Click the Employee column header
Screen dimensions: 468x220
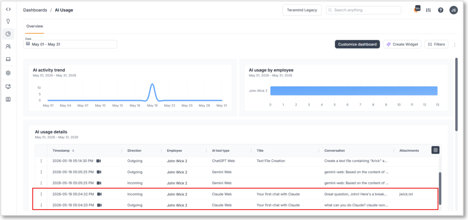[x=174, y=151]
